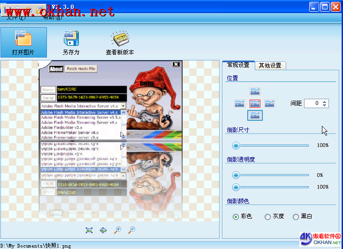Click the 倒影尺寸 slider handle
The height and width of the screenshot is (249, 343).
coord(236,146)
